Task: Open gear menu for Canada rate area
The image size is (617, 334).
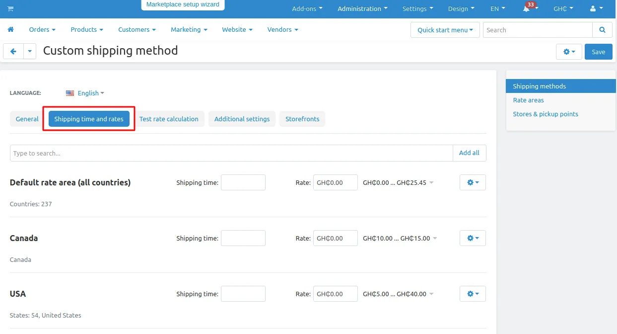Action: tap(473, 238)
